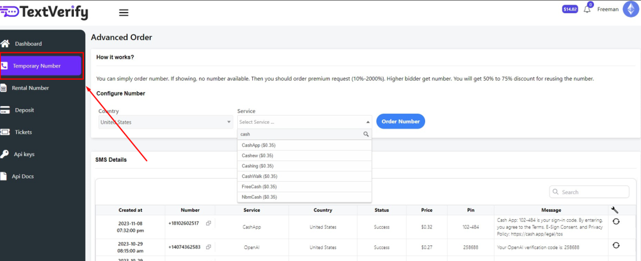Collapse the Select Service dropdown
641x261 pixels.
(367, 122)
